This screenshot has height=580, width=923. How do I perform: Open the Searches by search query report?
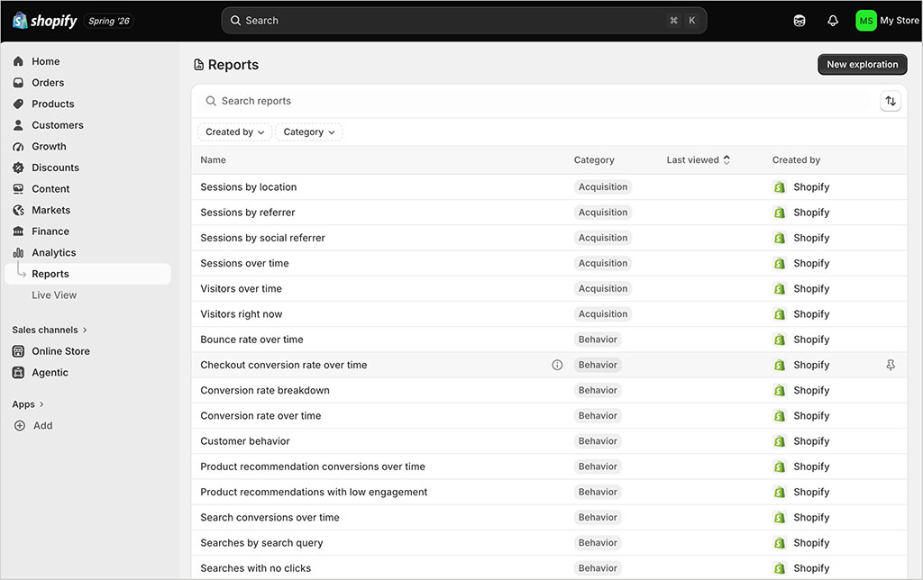click(261, 543)
